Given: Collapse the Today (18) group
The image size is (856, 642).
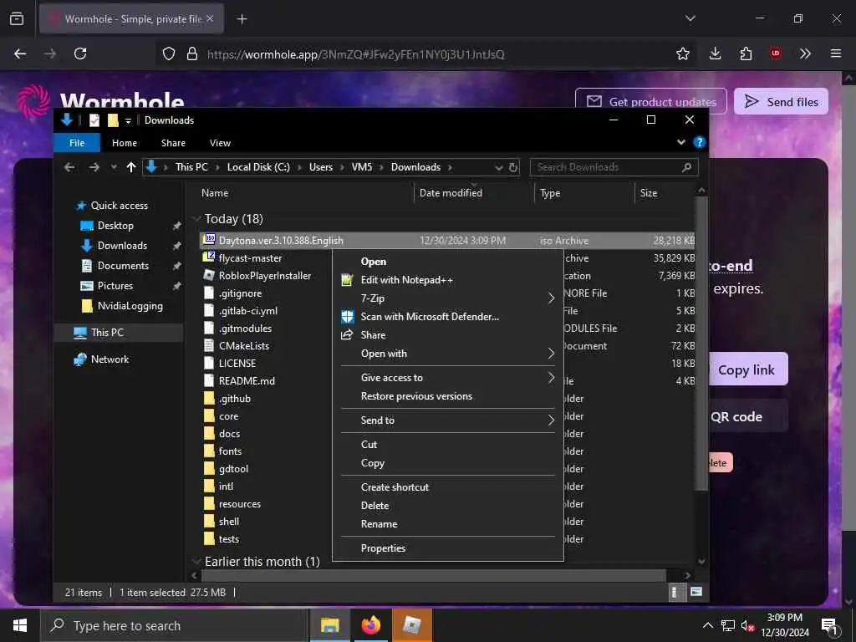Looking at the screenshot, I should point(196,219).
